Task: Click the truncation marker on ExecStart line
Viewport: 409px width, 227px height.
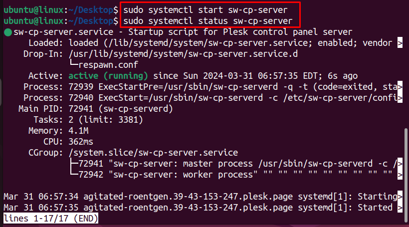Action: [400, 98]
